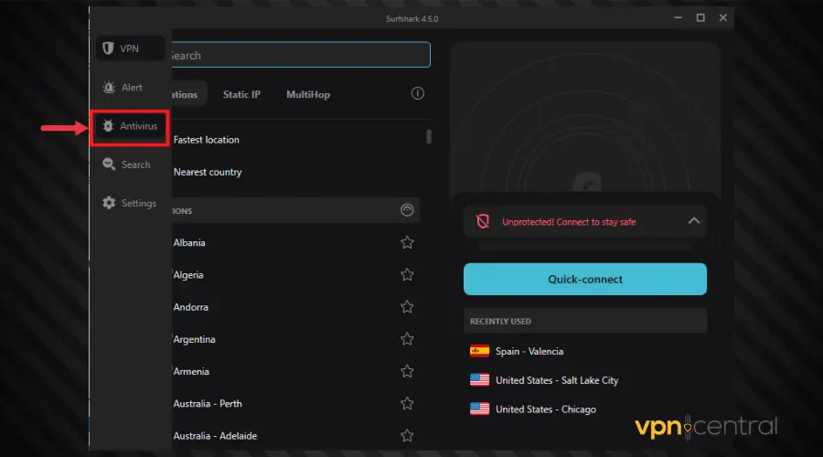Click the Settings gear icon

(109, 203)
